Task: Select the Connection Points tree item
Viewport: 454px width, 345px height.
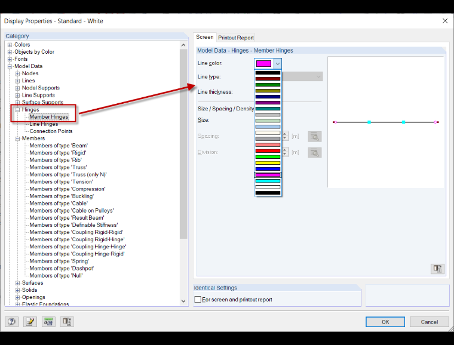Action: coord(51,131)
